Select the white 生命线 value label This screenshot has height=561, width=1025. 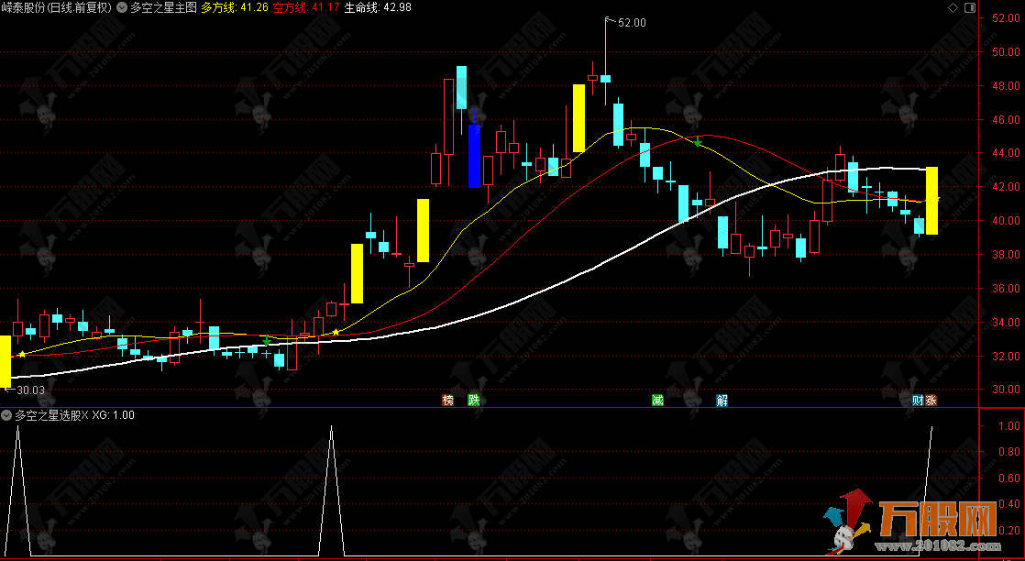379,7
